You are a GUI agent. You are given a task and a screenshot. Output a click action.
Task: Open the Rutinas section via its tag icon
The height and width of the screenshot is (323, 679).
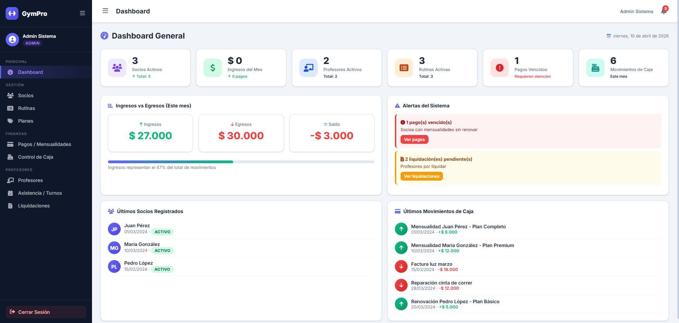pyautogui.click(x=10, y=108)
